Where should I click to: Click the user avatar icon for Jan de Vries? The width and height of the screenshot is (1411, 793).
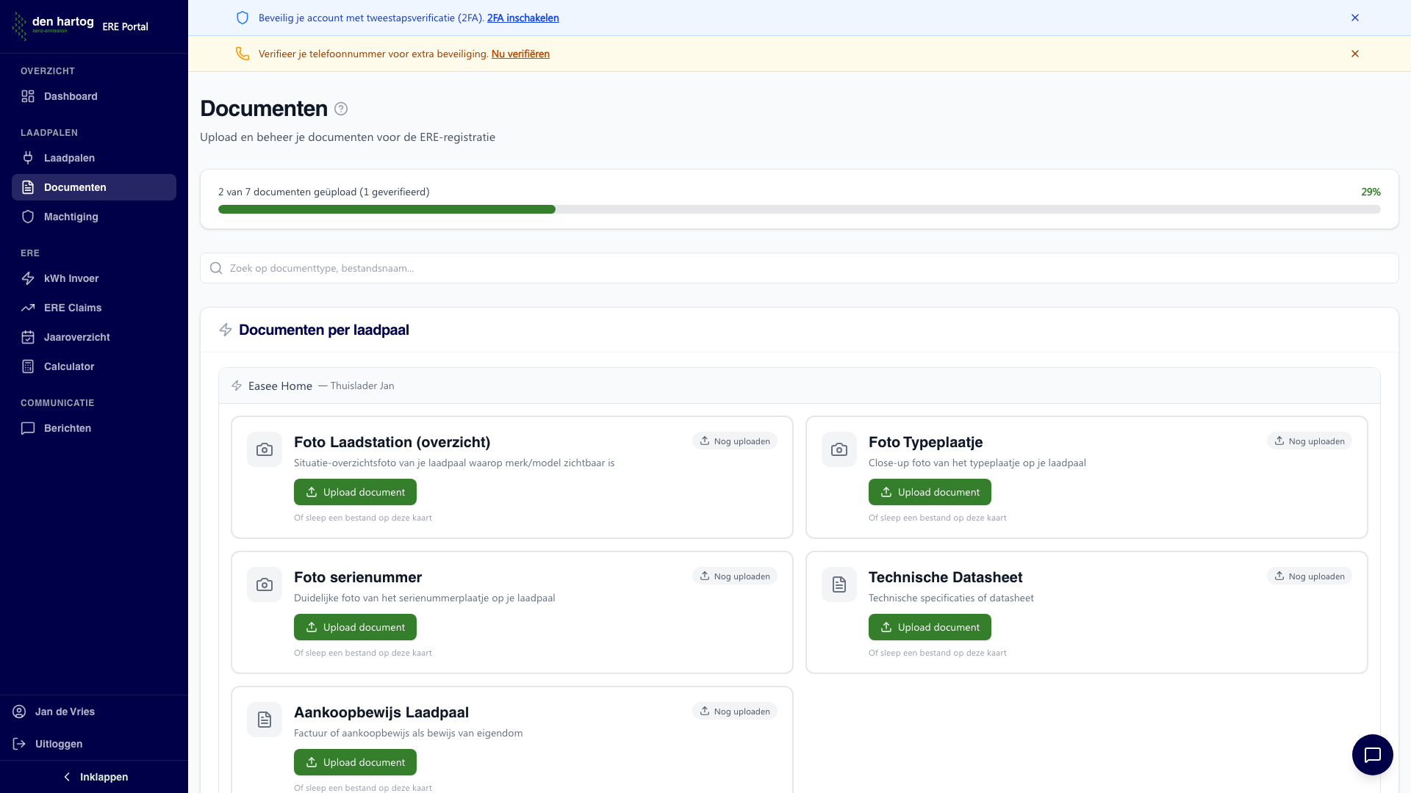[x=19, y=711]
